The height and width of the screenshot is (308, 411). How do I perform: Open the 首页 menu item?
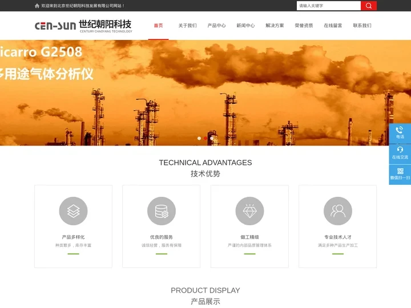pos(158,26)
